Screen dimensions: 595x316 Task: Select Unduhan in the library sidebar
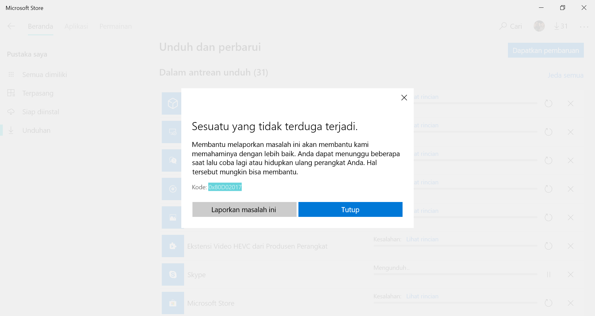tap(29, 130)
